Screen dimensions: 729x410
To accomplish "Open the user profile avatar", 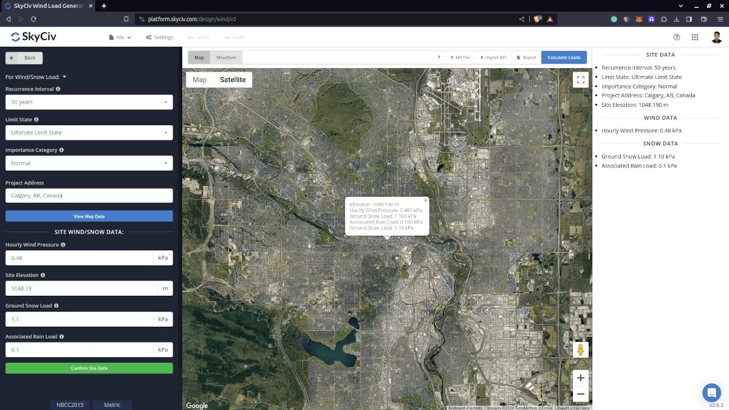I will click(x=716, y=37).
